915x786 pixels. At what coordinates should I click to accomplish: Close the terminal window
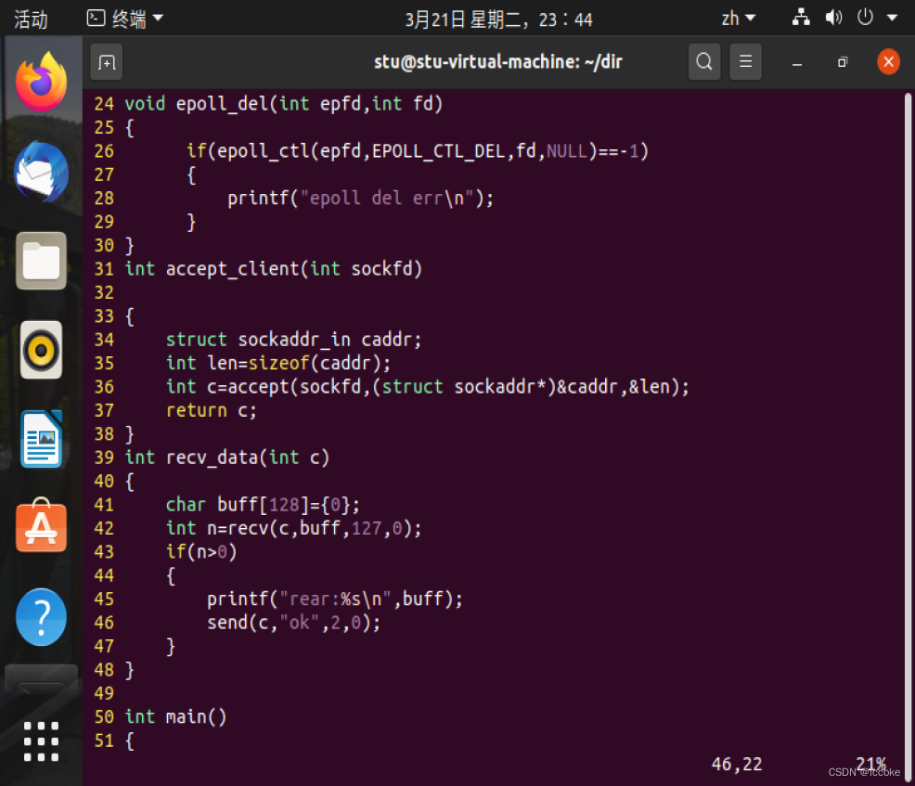tap(888, 61)
